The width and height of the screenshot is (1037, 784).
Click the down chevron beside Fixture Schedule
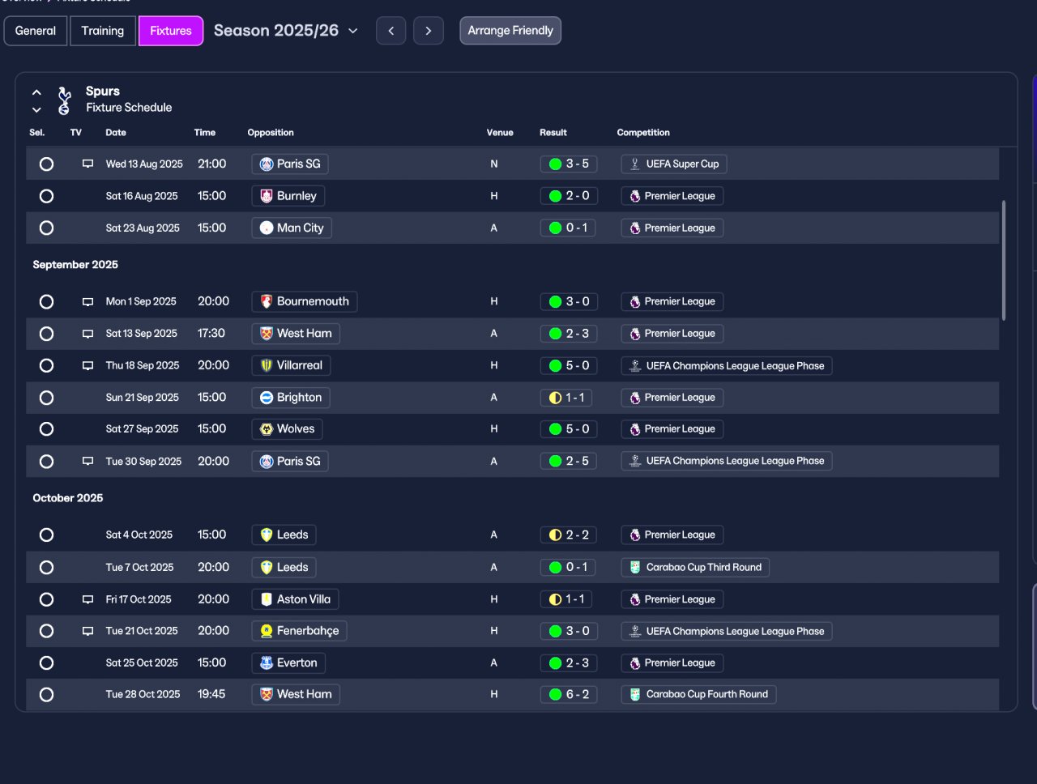click(36, 109)
